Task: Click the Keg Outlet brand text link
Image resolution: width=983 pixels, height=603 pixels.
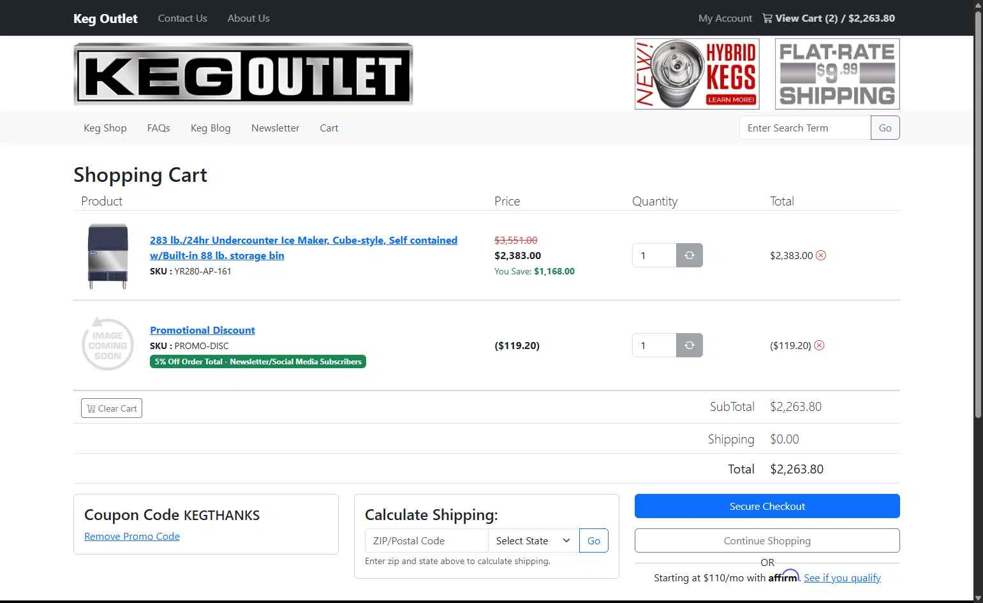Action: 105,18
